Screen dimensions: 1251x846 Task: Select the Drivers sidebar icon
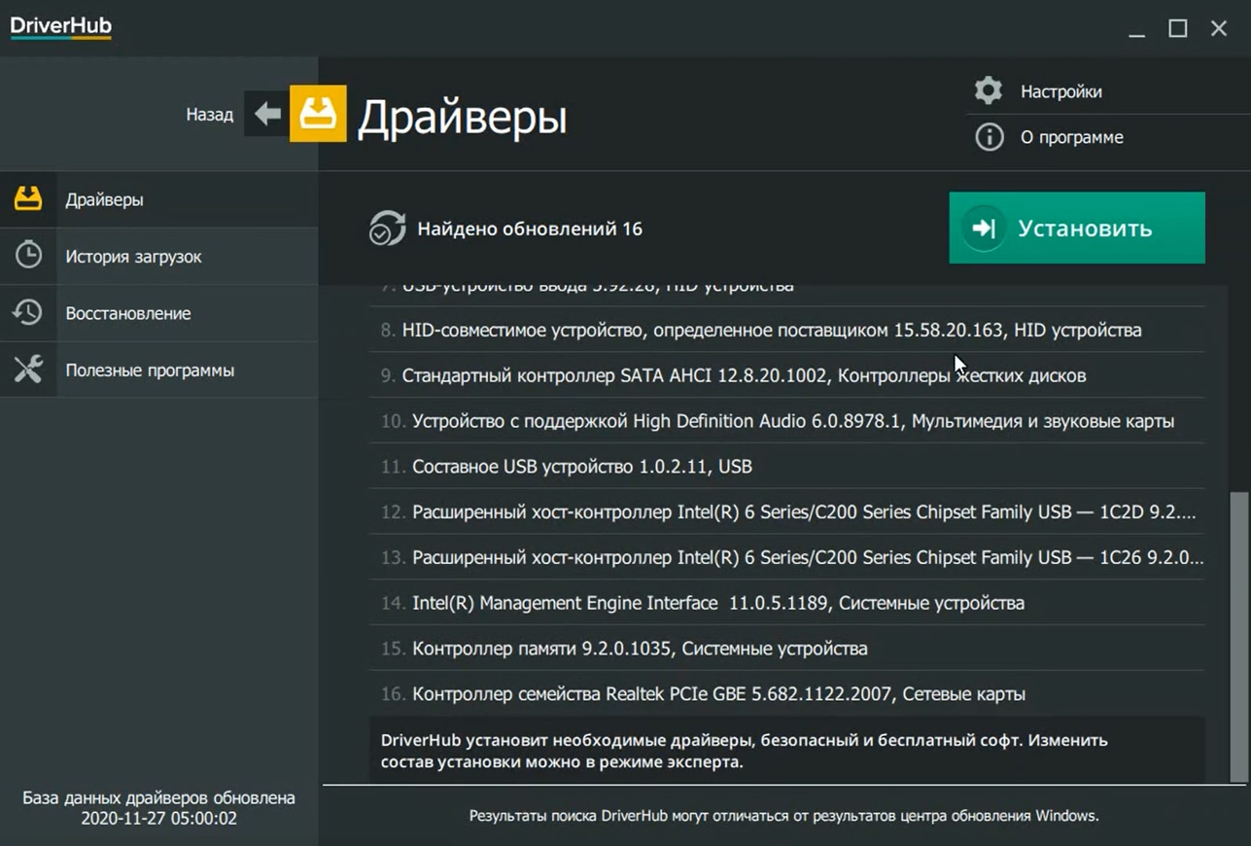(x=28, y=199)
